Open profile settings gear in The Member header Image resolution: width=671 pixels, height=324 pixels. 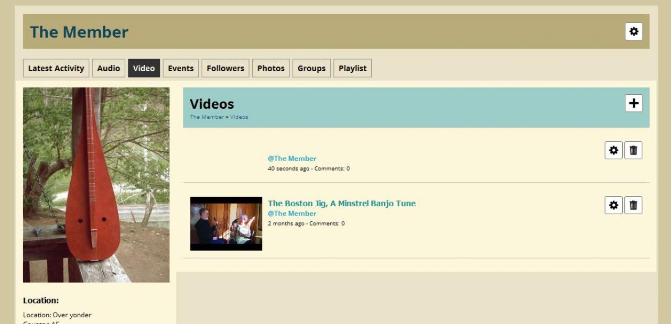[x=634, y=31]
